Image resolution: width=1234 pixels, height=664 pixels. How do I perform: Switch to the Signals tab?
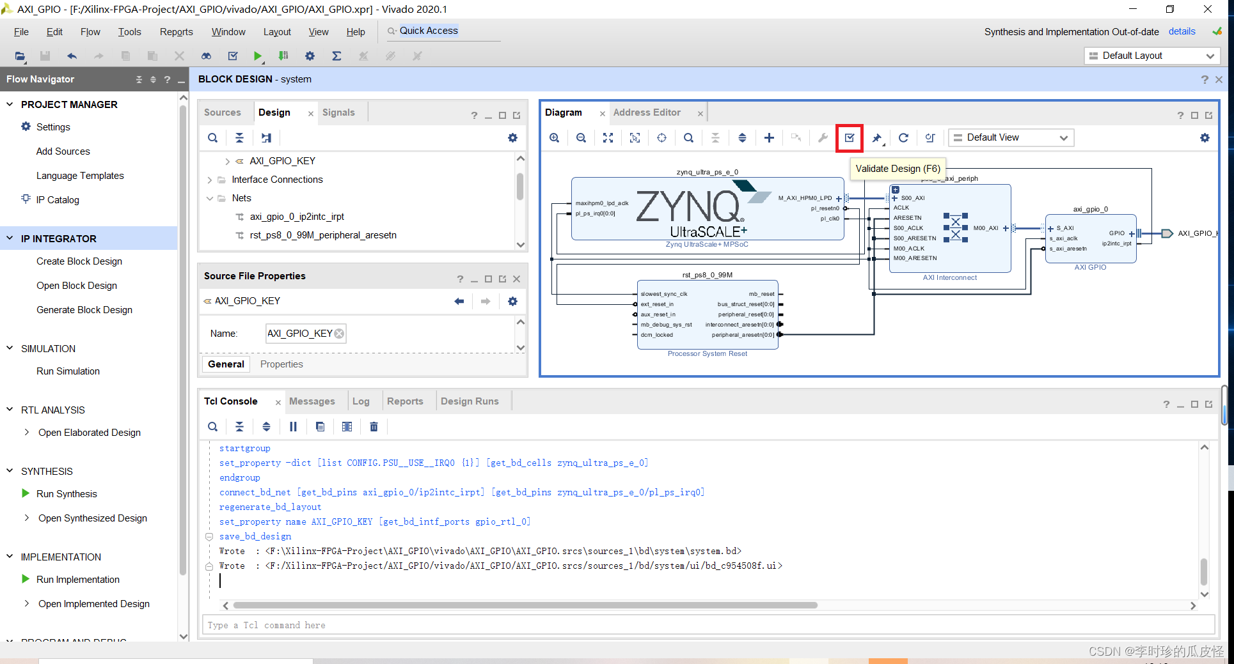coord(338,112)
